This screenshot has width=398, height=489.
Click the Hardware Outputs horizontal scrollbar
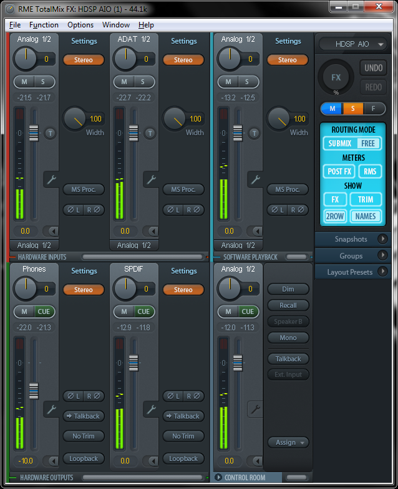coord(142,477)
